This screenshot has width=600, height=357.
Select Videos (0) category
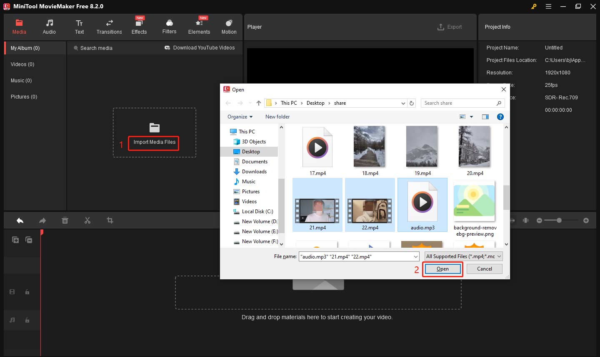[x=22, y=64]
